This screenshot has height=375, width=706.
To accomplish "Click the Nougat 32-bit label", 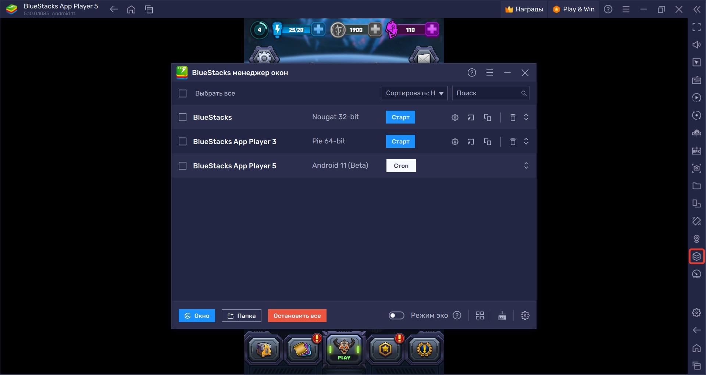I will 335,117.
